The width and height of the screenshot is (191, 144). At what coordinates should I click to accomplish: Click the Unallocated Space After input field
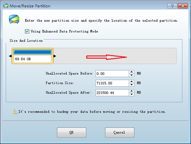[112, 93]
